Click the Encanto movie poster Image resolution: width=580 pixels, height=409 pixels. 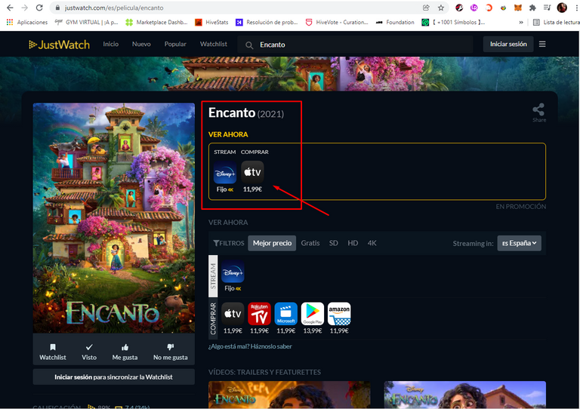114,218
